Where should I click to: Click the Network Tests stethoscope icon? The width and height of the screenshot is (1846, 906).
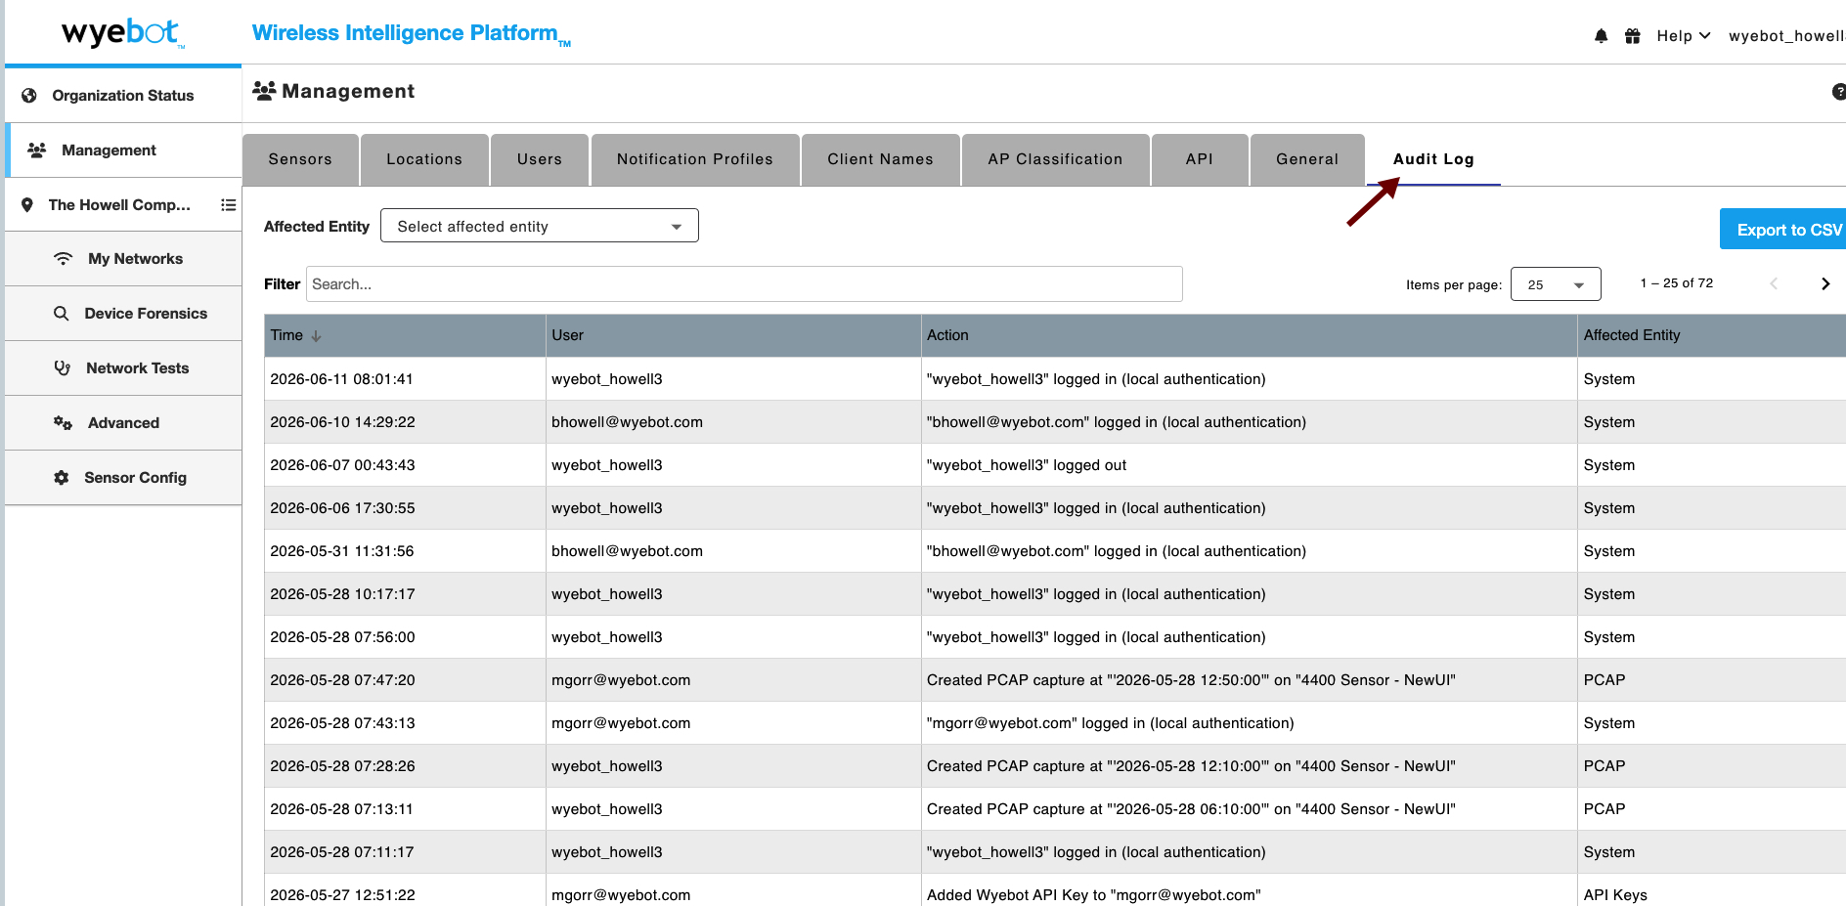point(63,368)
